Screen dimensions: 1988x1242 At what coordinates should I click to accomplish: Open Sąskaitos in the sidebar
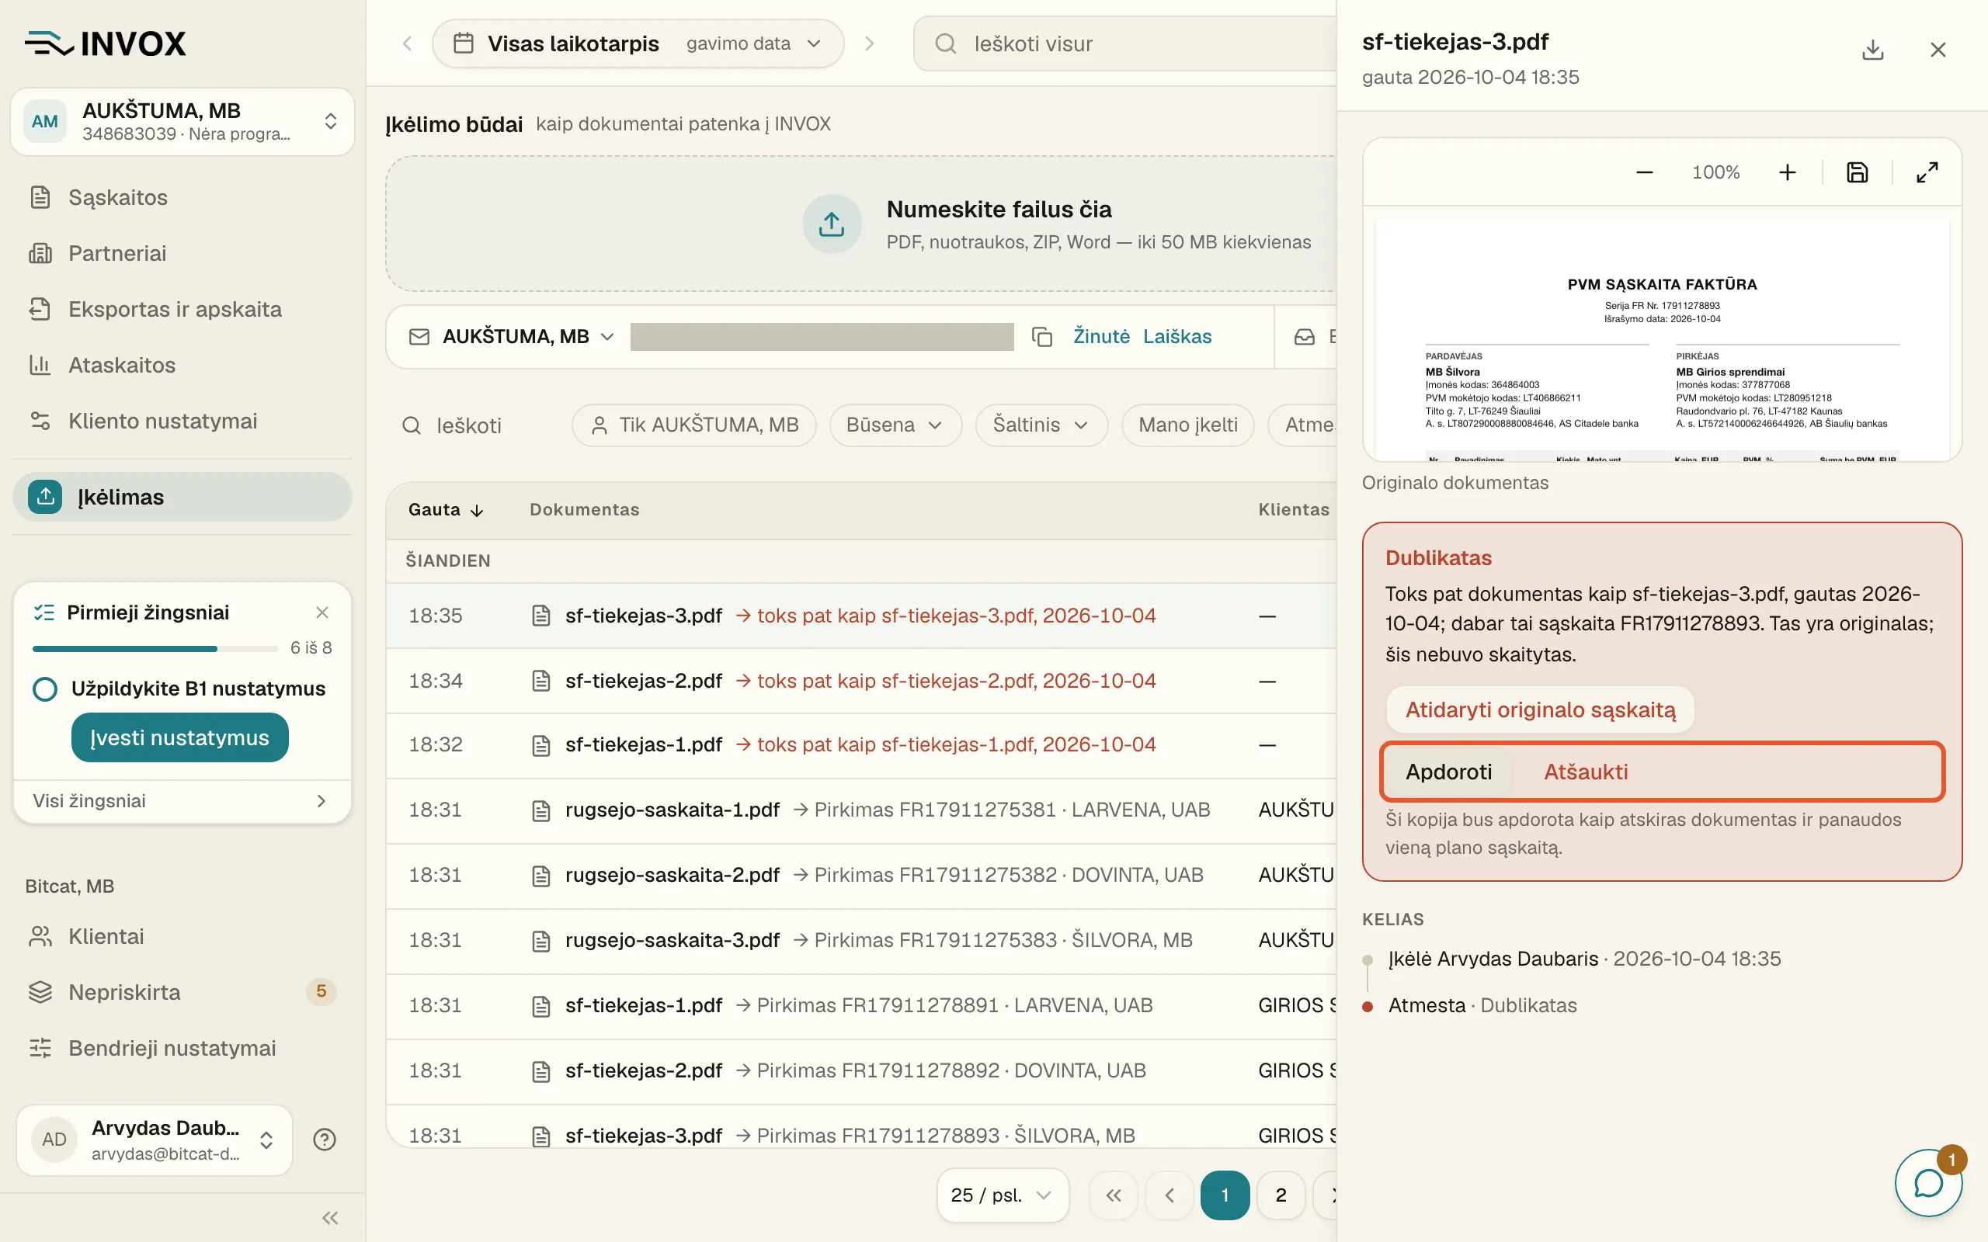point(182,197)
